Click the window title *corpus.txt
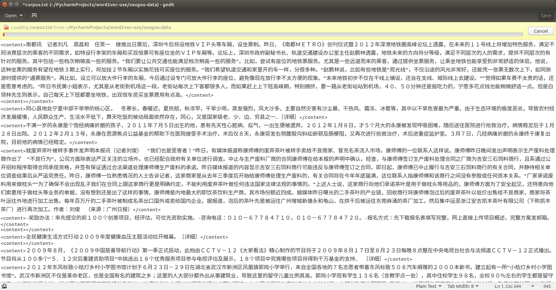Image resolution: width=556 pixels, height=290 pixels. tap(99, 4)
